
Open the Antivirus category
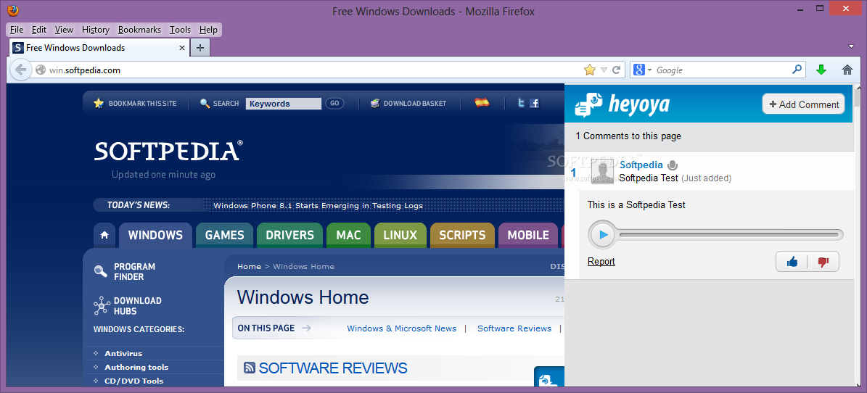tap(123, 353)
